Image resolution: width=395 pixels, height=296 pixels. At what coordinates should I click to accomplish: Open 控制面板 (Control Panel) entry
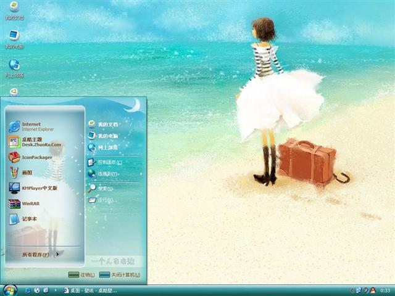click(x=105, y=162)
